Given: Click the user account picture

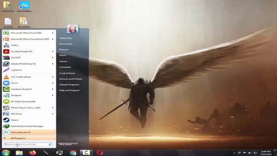Looking at the screenshot, I should [73, 29].
